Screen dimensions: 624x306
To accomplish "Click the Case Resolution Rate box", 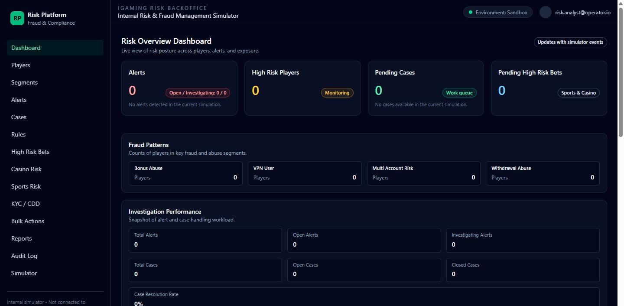I will [x=364, y=297].
